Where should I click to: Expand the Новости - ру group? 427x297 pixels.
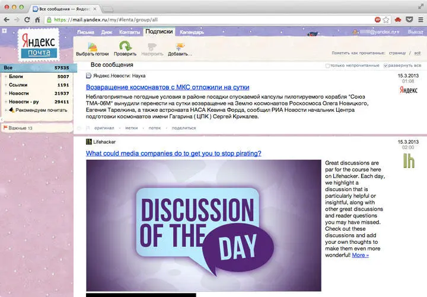6,102
